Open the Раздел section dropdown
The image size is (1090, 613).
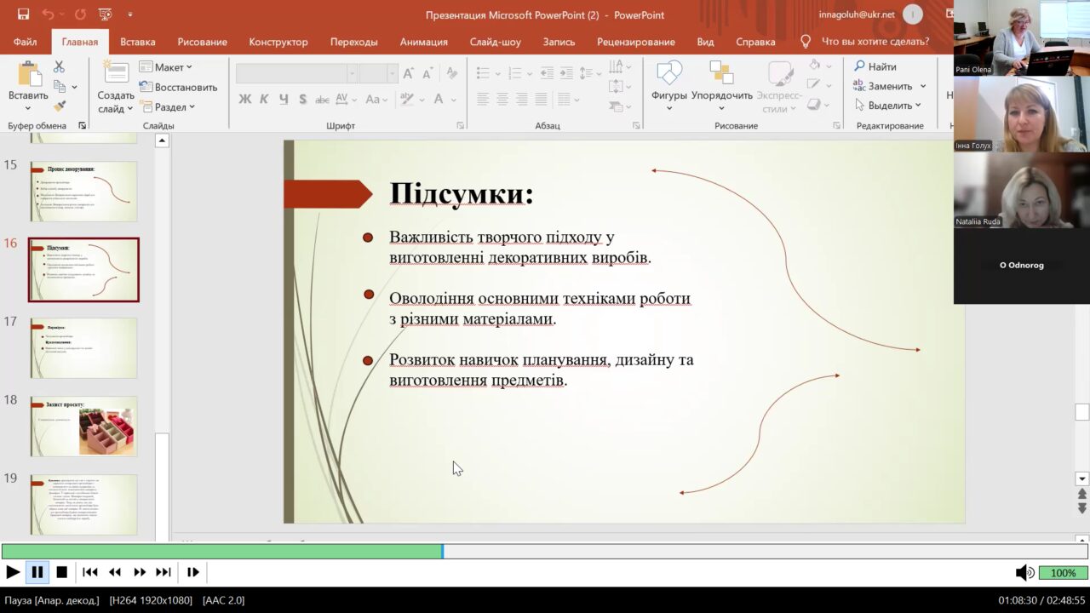coord(168,107)
